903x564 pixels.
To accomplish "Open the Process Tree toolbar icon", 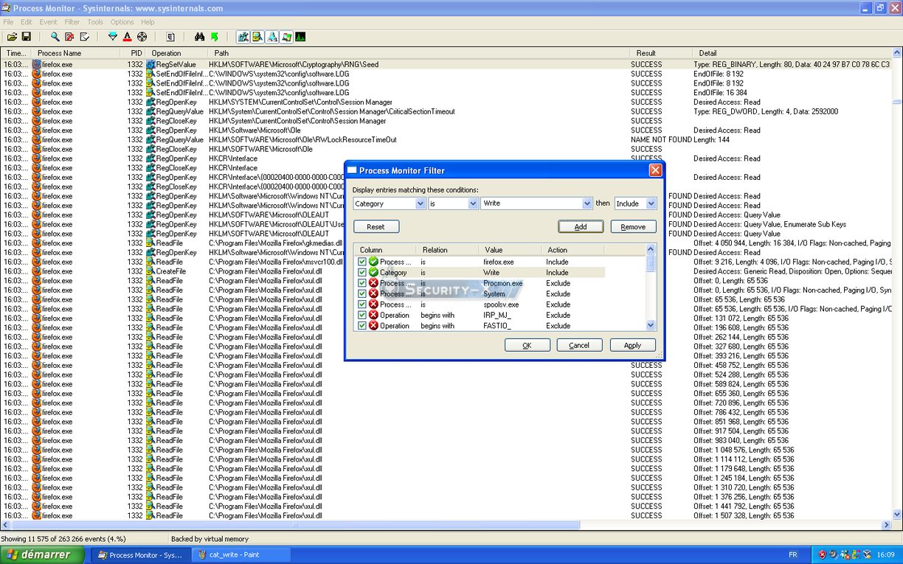I will [x=170, y=37].
